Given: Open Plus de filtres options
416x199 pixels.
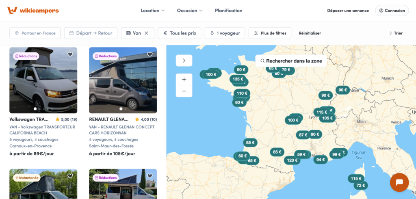Looking at the screenshot, I should tap(270, 33).
